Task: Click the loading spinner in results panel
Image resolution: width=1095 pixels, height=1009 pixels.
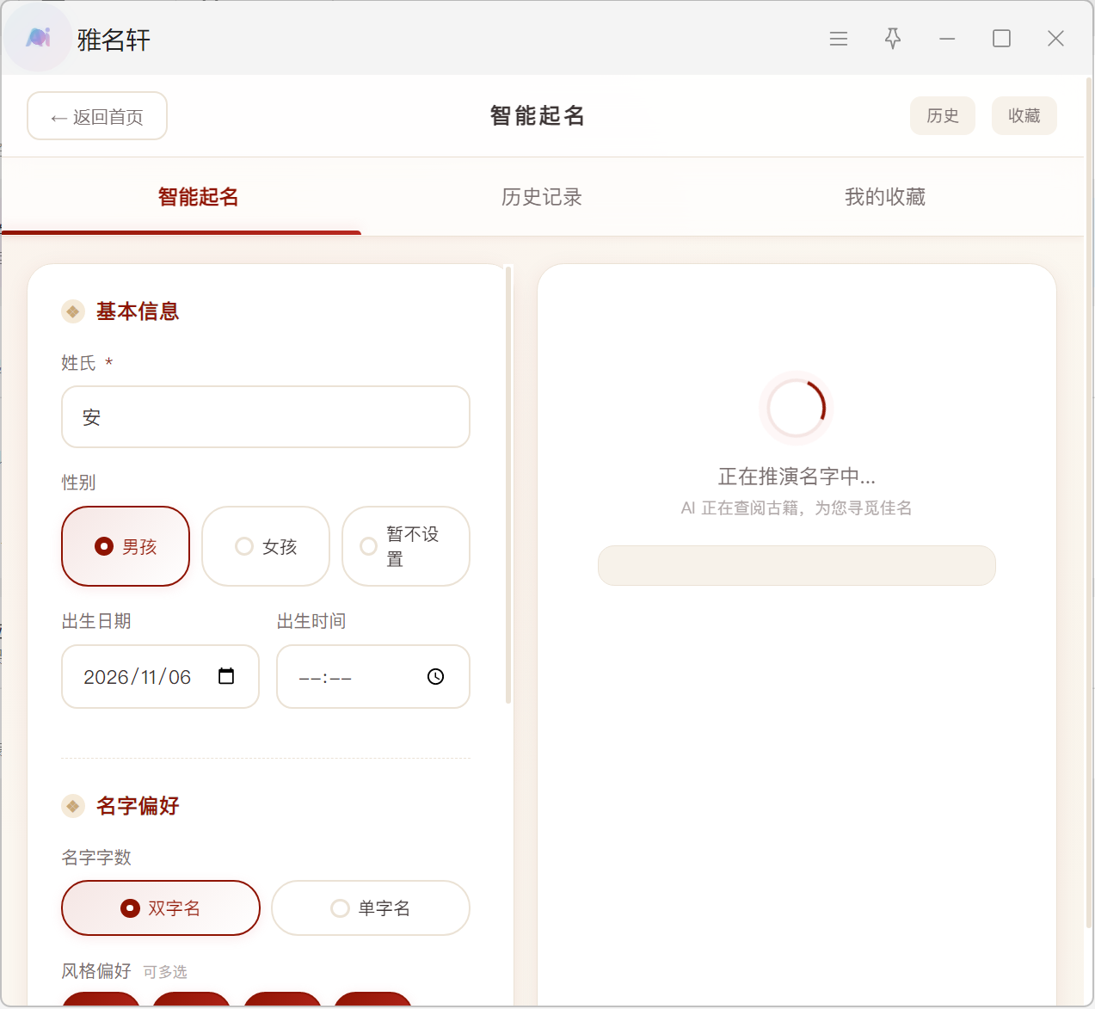Action: (x=797, y=409)
